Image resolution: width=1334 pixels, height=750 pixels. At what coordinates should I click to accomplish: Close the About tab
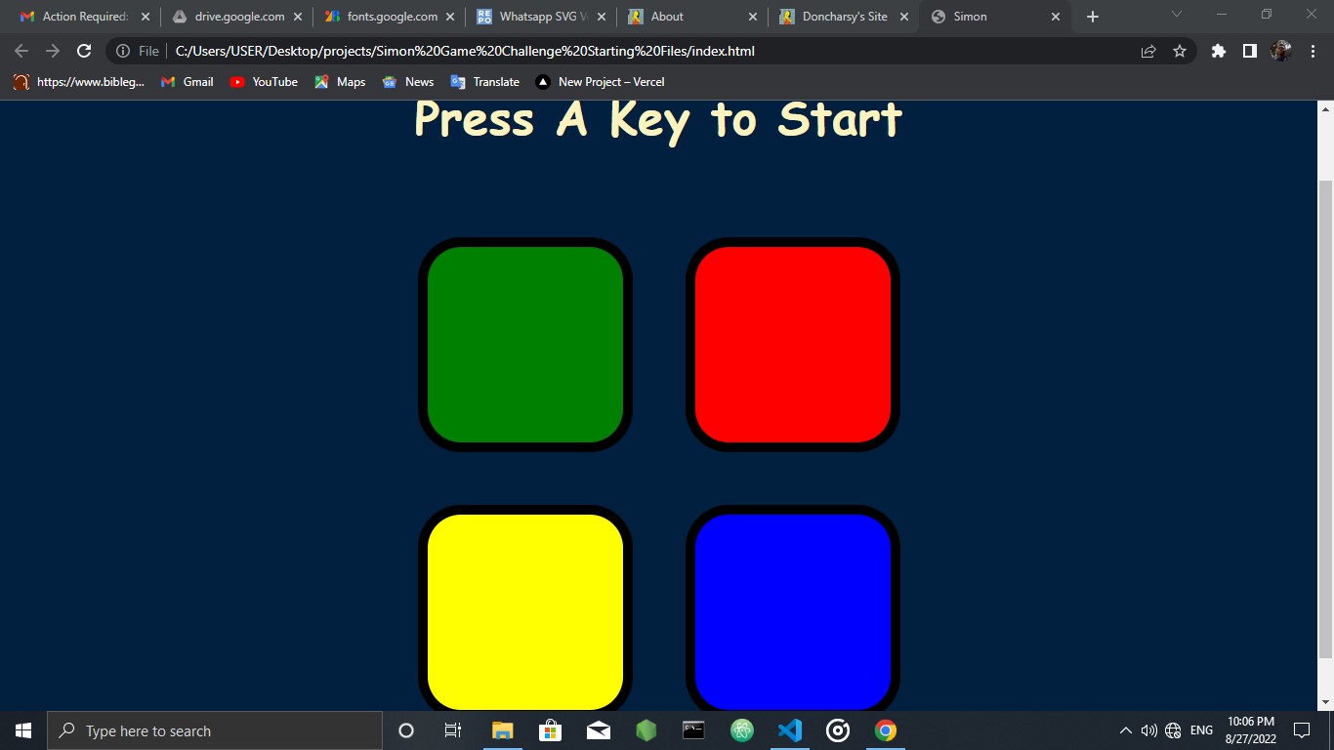click(x=753, y=17)
